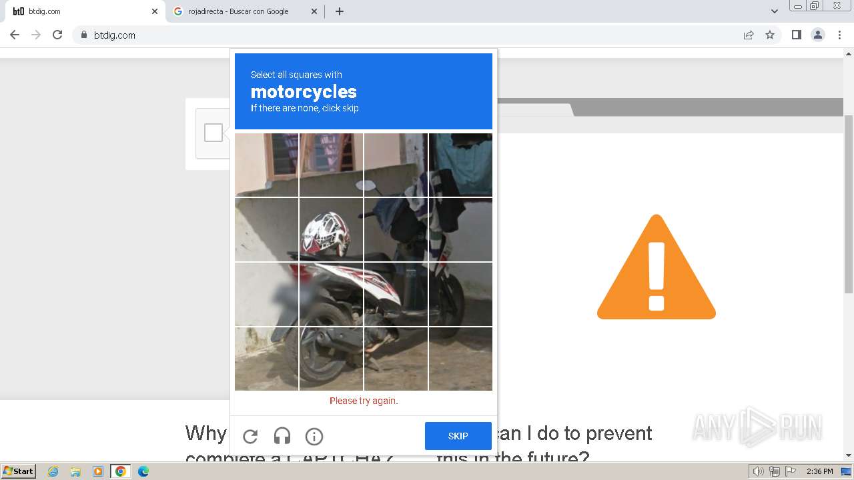854x480 pixels.
Task: Open the Chrome profile menu
Action: (x=818, y=35)
